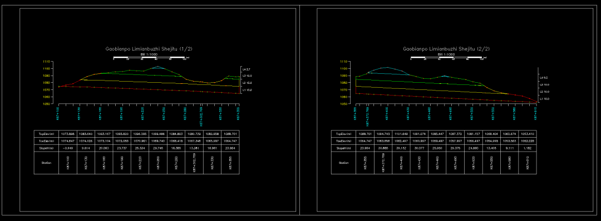Click the cyan peak on left profile
The width and height of the screenshot is (601, 221).
pos(158,67)
